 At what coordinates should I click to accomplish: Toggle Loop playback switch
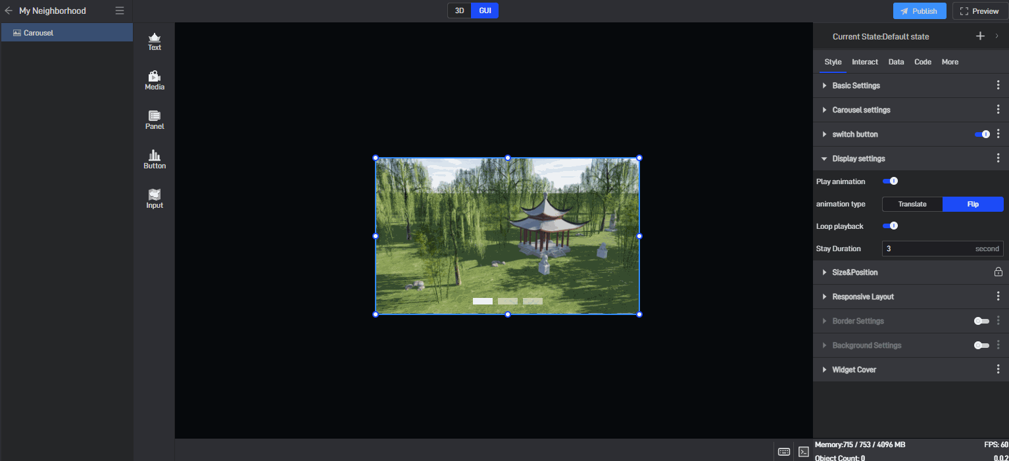pos(890,226)
